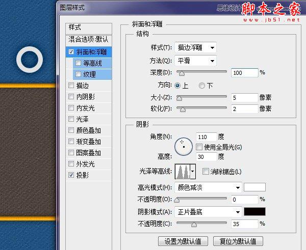Click the highlight opacity 0 field
Screen dimensions: 306x250
(244, 200)
